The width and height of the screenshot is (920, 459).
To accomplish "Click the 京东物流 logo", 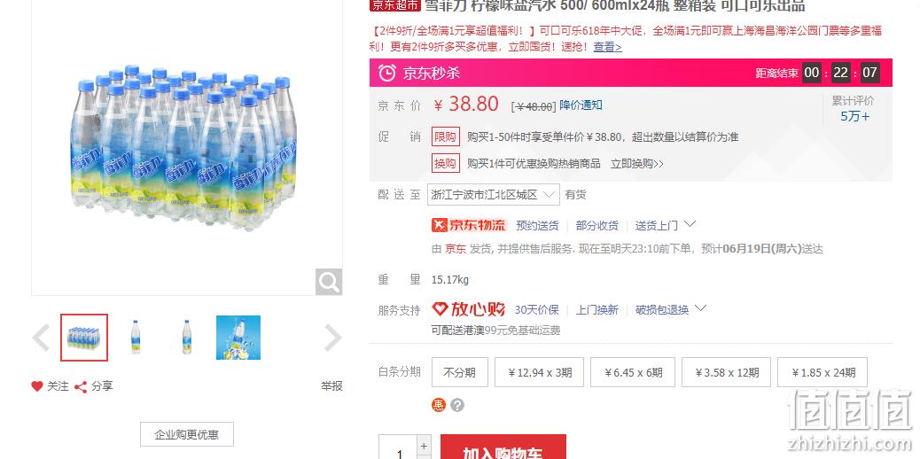I will tap(469, 225).
